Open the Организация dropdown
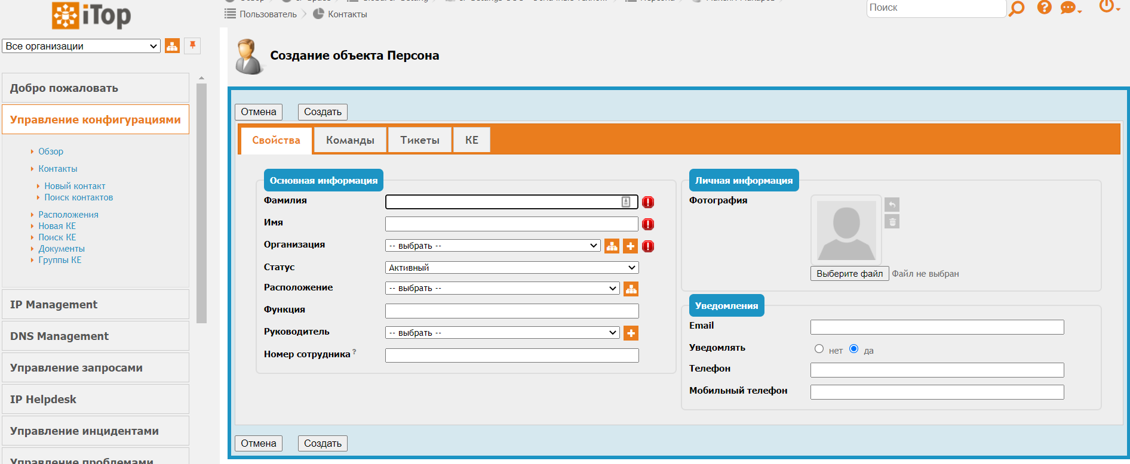Screen dimensions: 1130x464 click(x=493, y=246)
